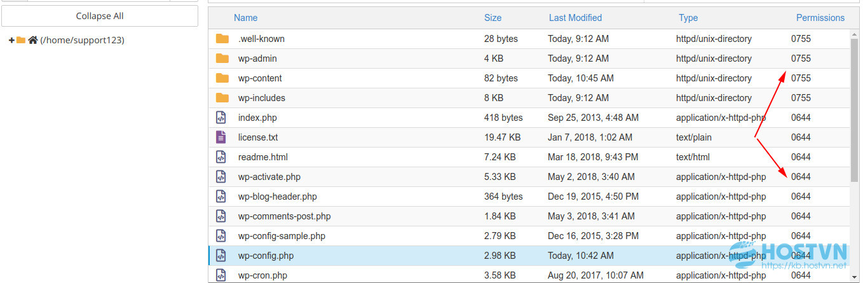This screenshot has width=863, height=283.
Task: Click the readme.html file icon
Action: [x=221, y=157]
